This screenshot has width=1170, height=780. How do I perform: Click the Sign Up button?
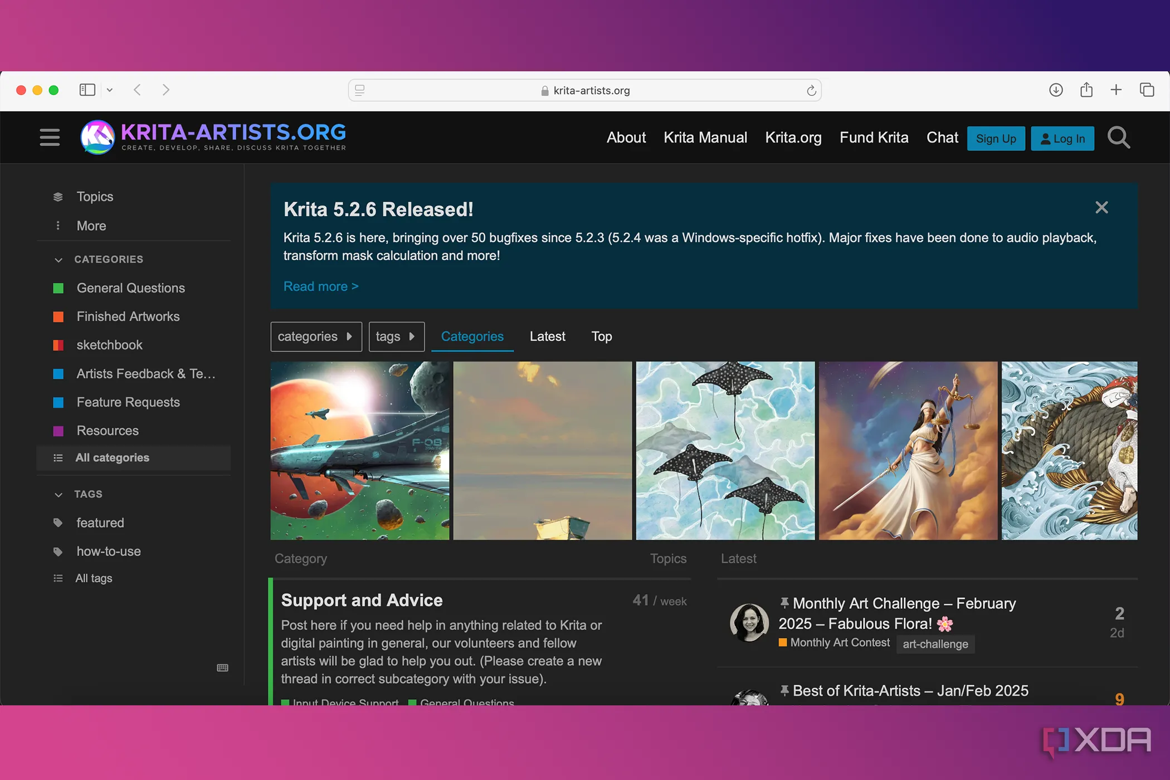[996, 139]
